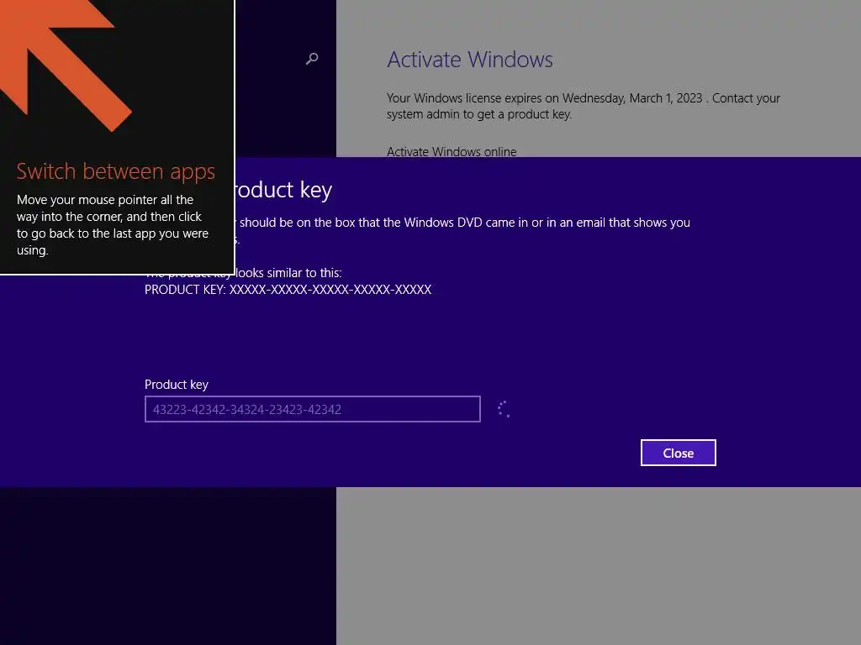The height and width of the screenshot is (645, 861).
Task: Select the Activate Windows heading
Action: coord(470,60)
